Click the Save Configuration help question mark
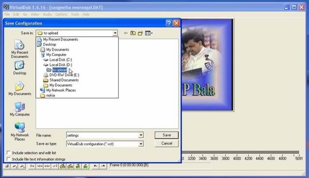This screenshot has width=309, height=178. point(169,23)
